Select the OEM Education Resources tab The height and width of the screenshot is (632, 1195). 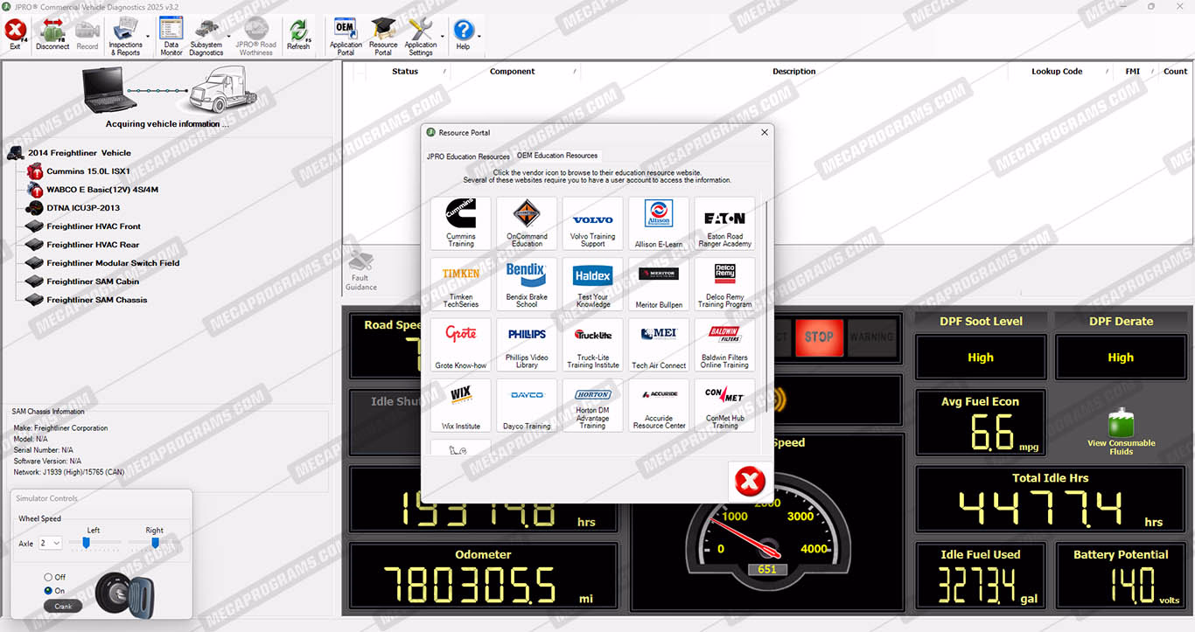pyautogui.click(x=557, y=156)
